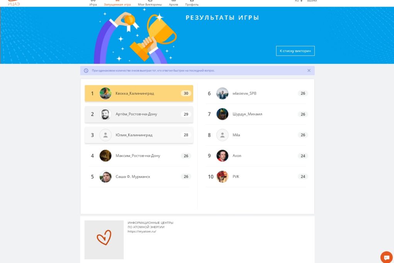Click the clock icon in info banner
The height and width of the screenshot is (263, 394).
[86, 71]
